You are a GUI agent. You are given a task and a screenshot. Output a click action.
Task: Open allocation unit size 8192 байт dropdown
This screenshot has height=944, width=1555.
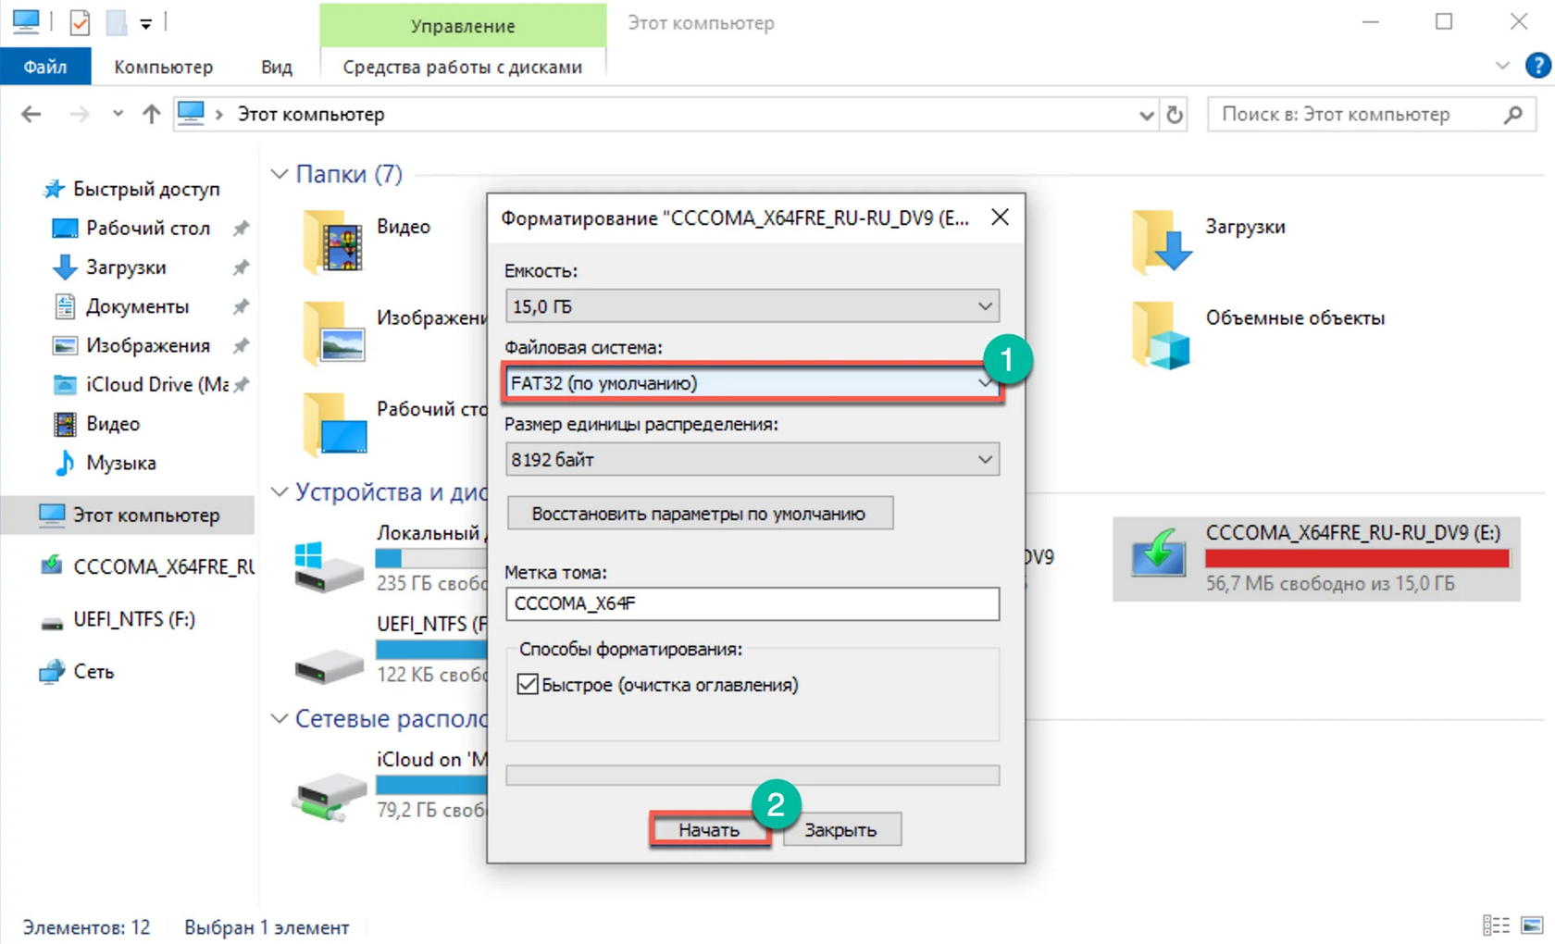coord(752,459)
